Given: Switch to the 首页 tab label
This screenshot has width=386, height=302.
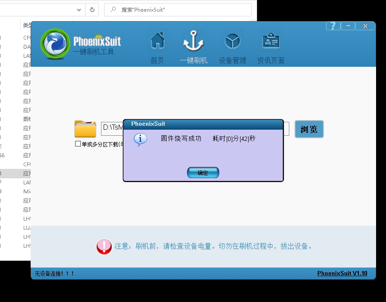Looking at the screenshot, I should click(157, 60).
